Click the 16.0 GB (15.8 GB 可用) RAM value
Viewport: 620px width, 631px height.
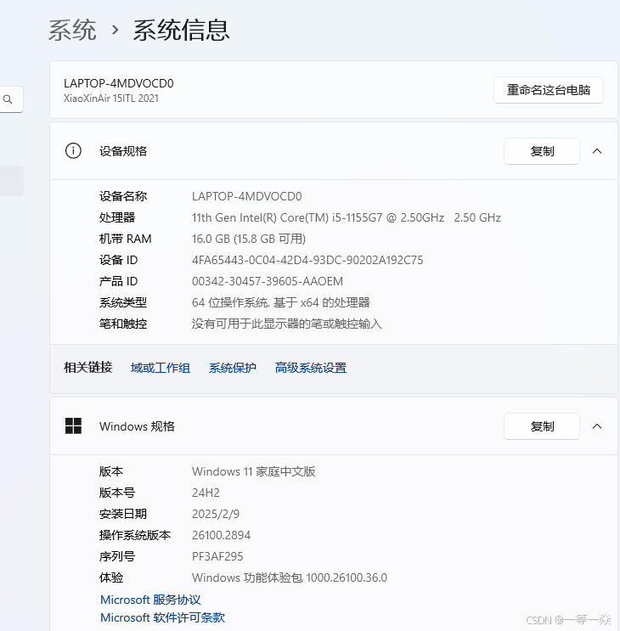249,239
